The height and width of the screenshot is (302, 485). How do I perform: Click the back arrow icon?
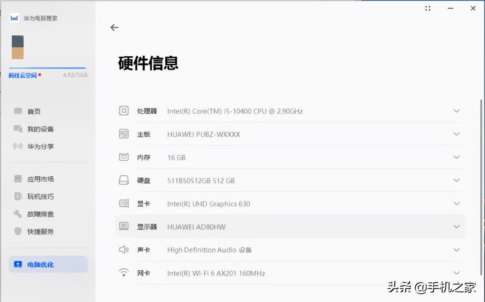(114, 28)
